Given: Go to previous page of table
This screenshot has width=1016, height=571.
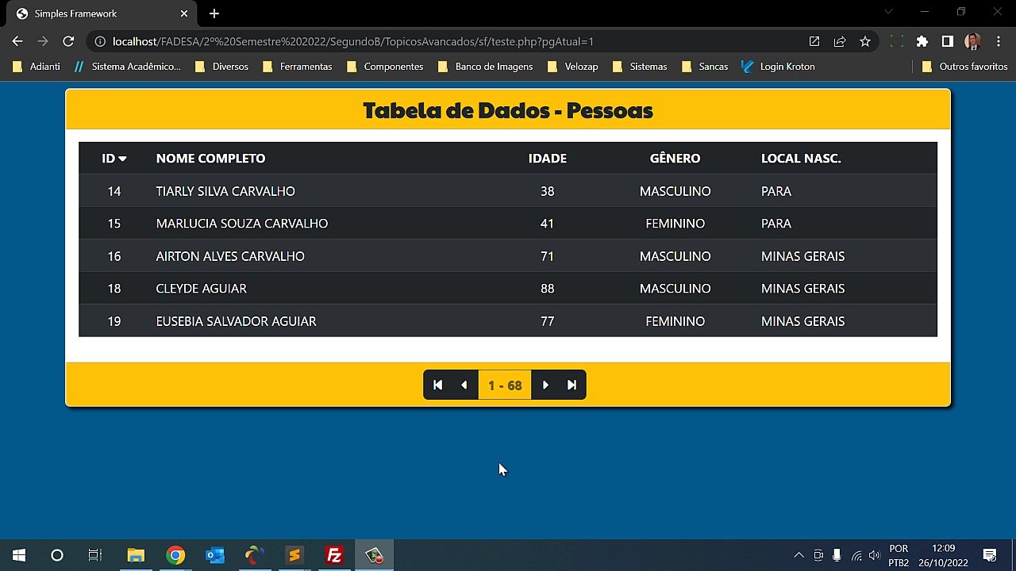Looking at the screenshot, I should (464, 385).
